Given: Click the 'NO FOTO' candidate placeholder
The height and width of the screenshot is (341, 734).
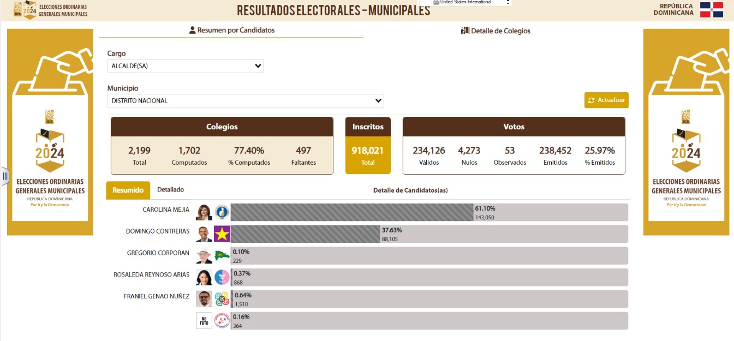Looking at the screenshot, I should (x=204, y=320).
